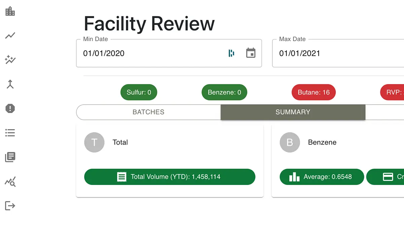Click the Benzene: 0 green chip

pyautogui.click(x=225, y=92)
